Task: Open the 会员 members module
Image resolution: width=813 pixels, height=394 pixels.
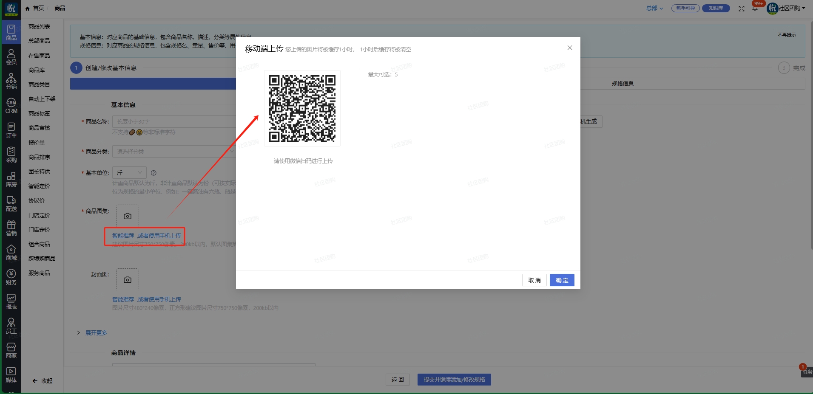Action: click(11, 57)
